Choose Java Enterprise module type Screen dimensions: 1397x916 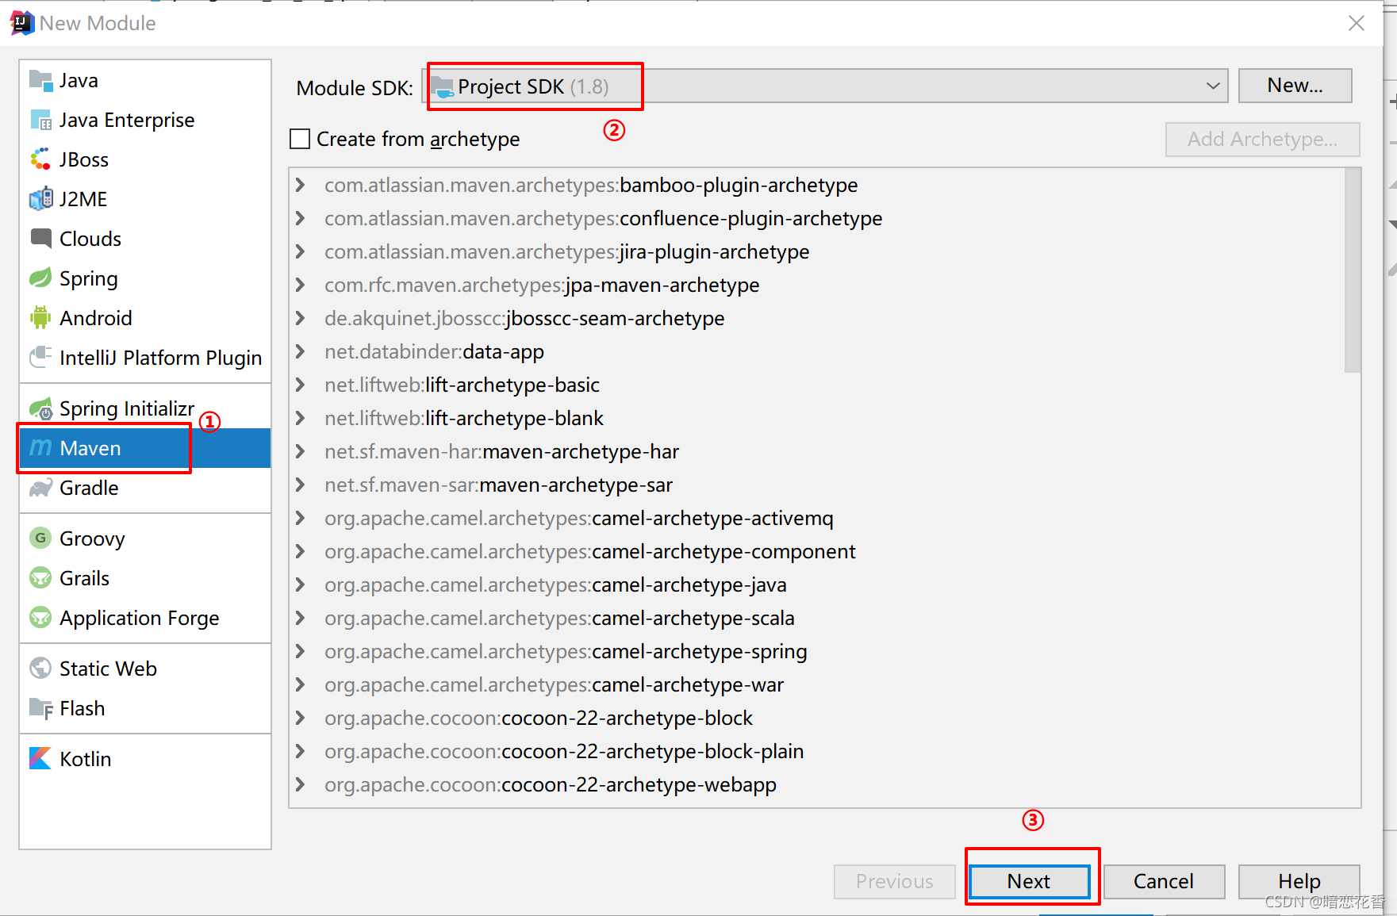click(x=126, y=120)
